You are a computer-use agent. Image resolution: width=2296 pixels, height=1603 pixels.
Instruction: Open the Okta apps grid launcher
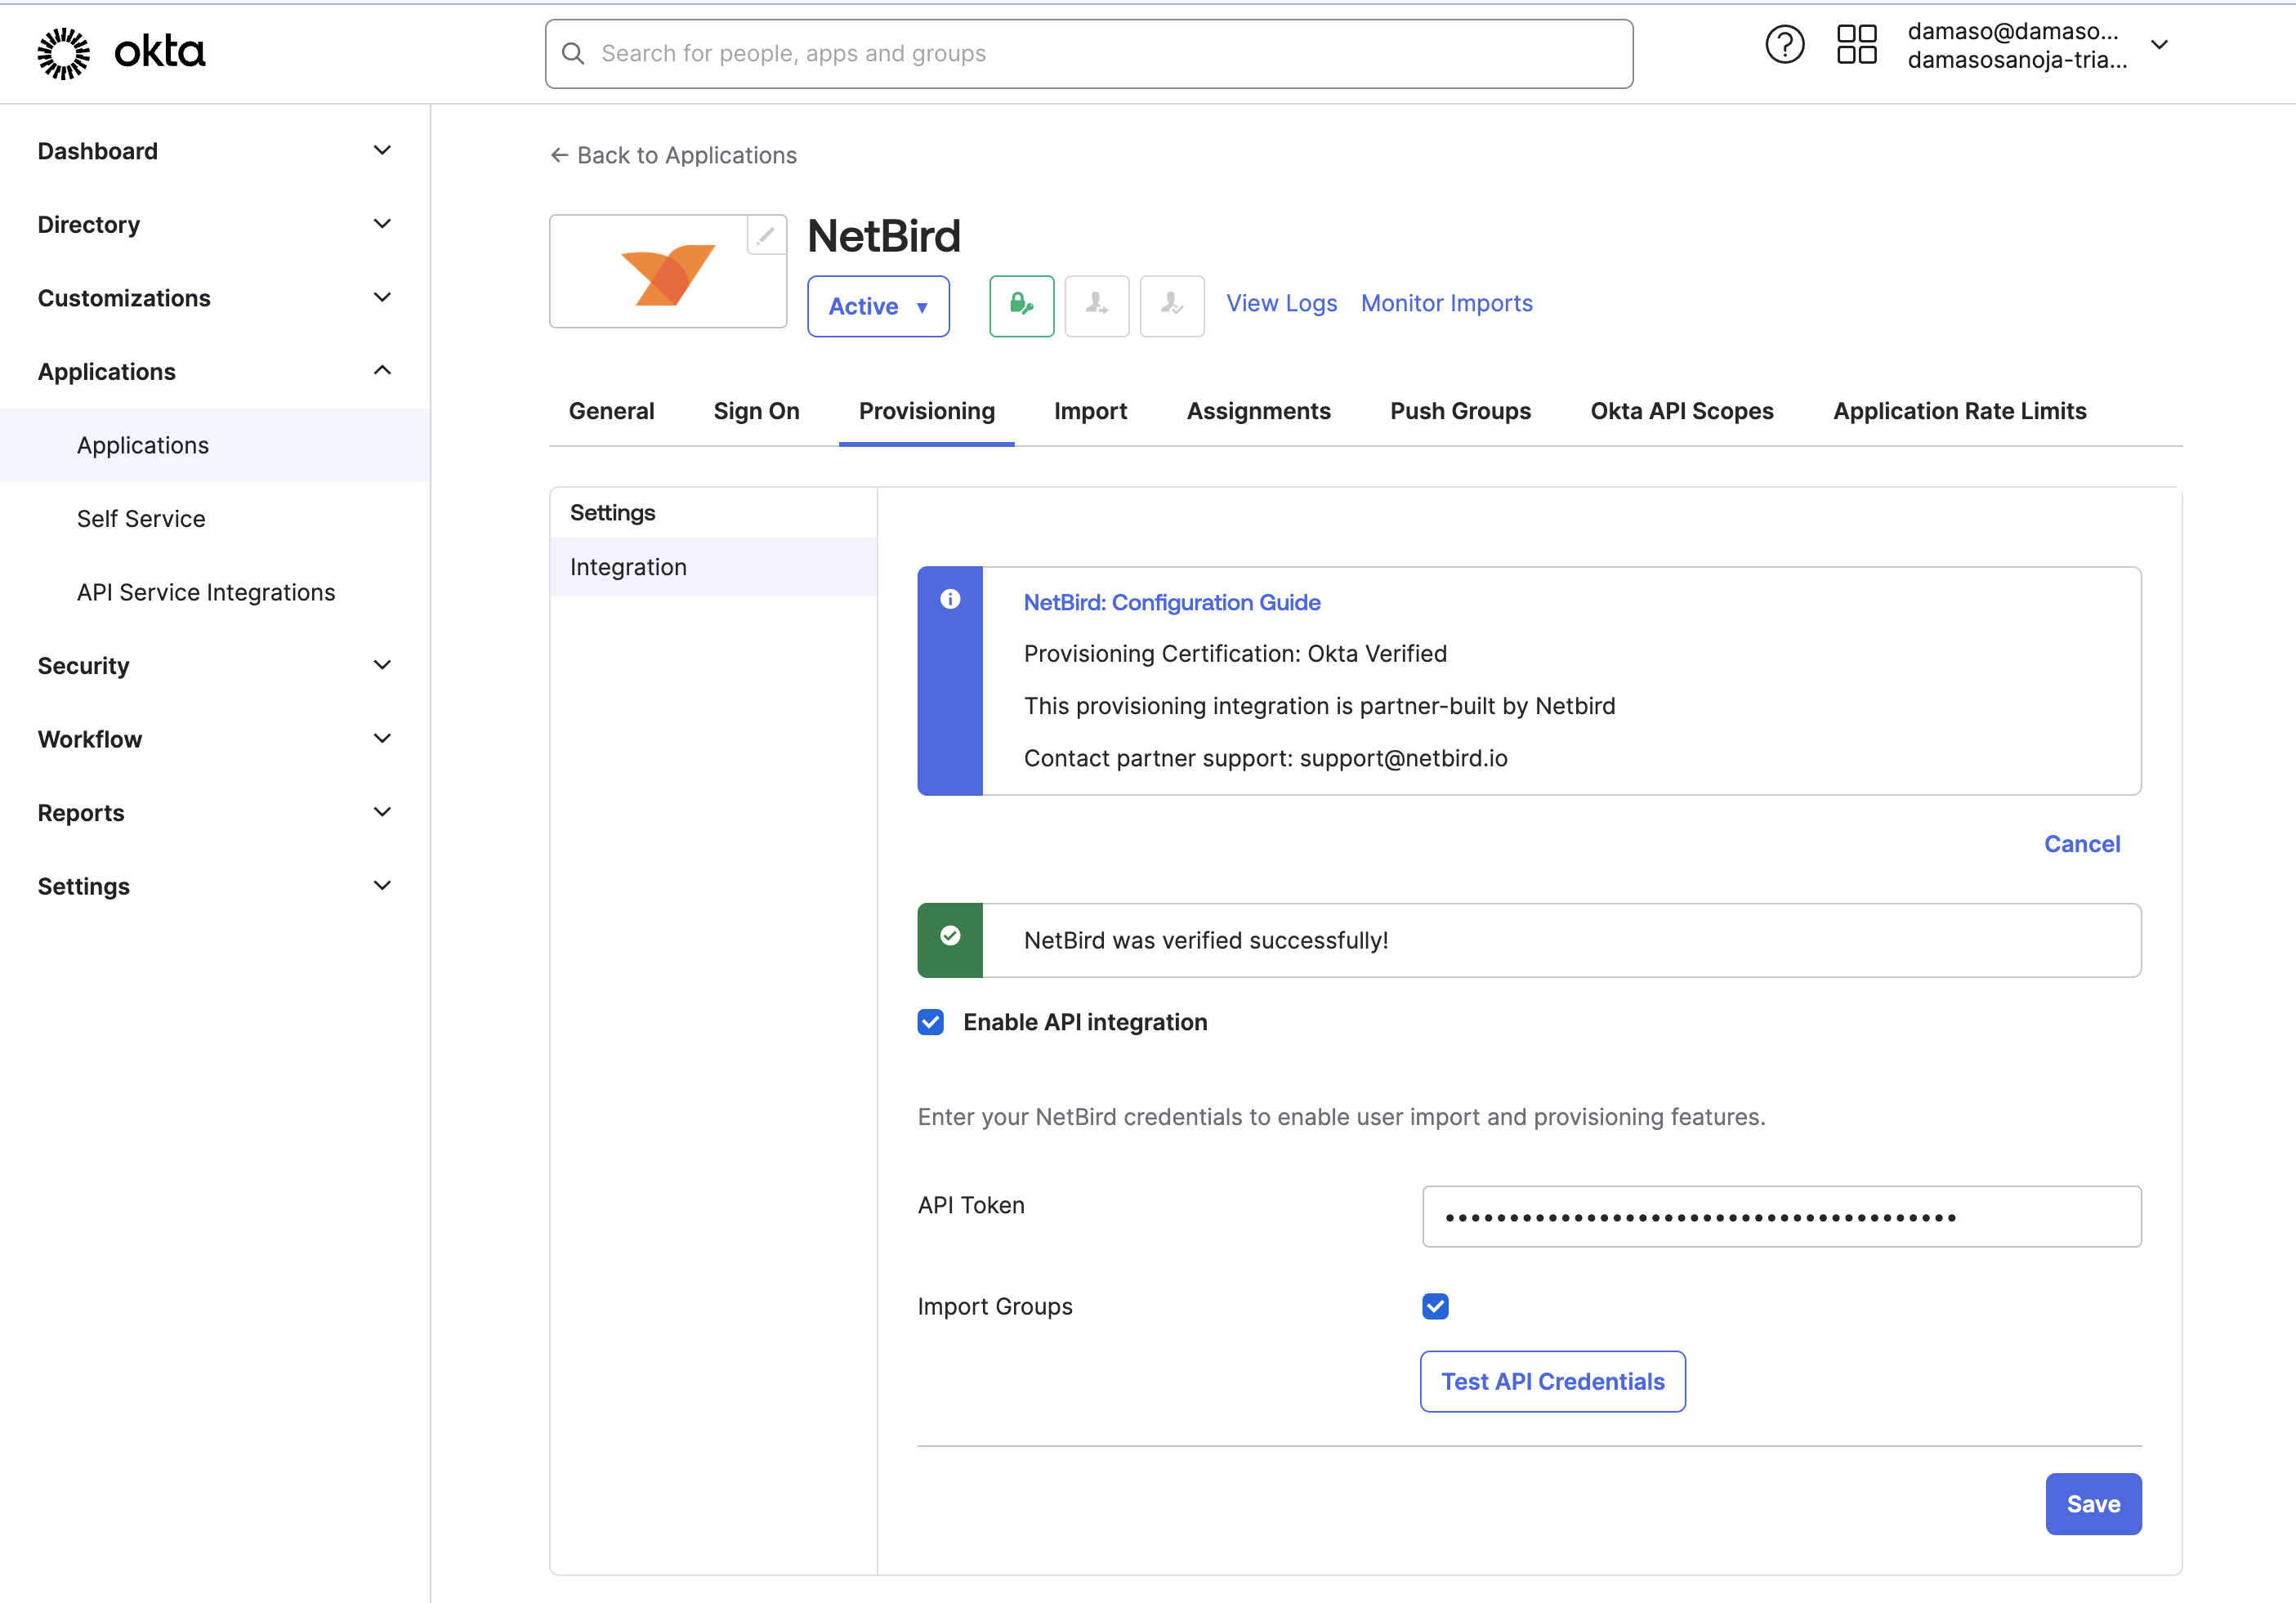[1856, 44]
